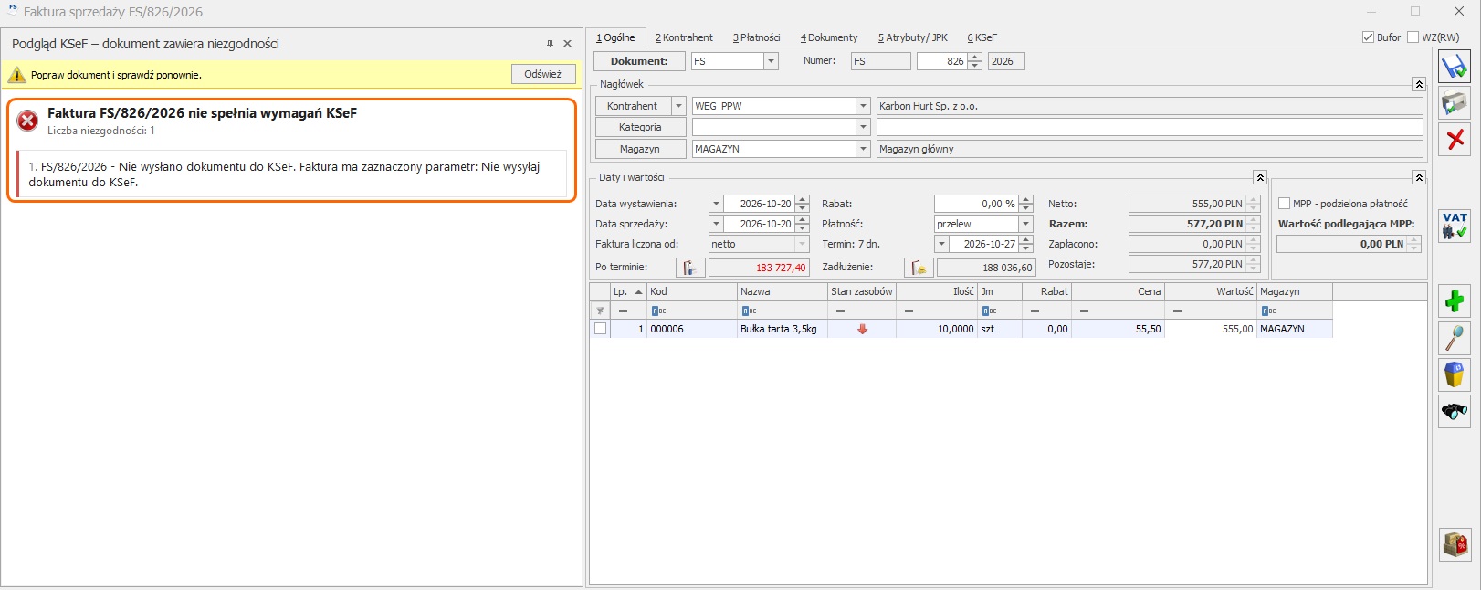Add a new item with green plus icon
Viewport: 1481px width, 590px height.
[x=1455, y=300]
